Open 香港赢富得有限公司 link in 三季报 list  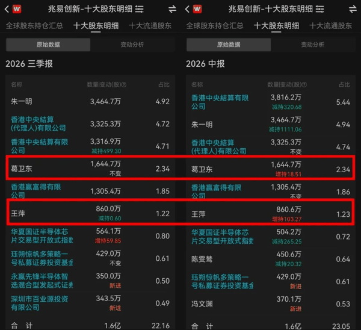click(36, 191)
